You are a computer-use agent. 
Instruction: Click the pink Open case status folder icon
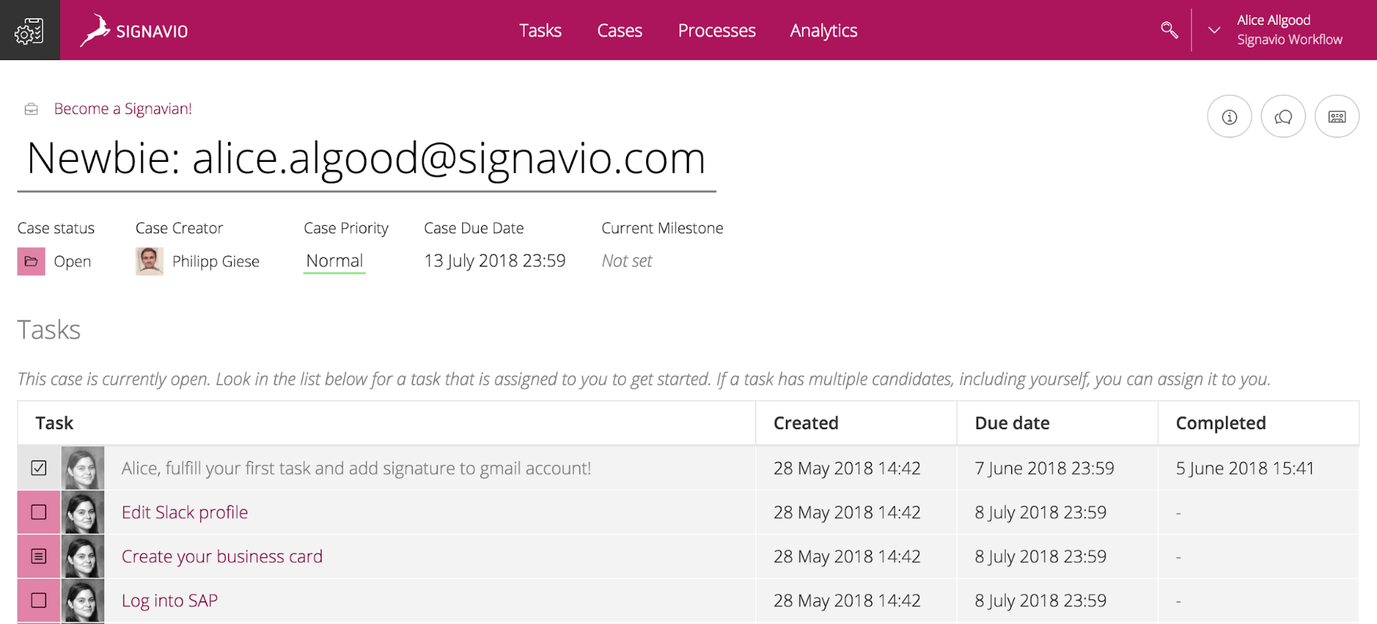tap(31, 262)
